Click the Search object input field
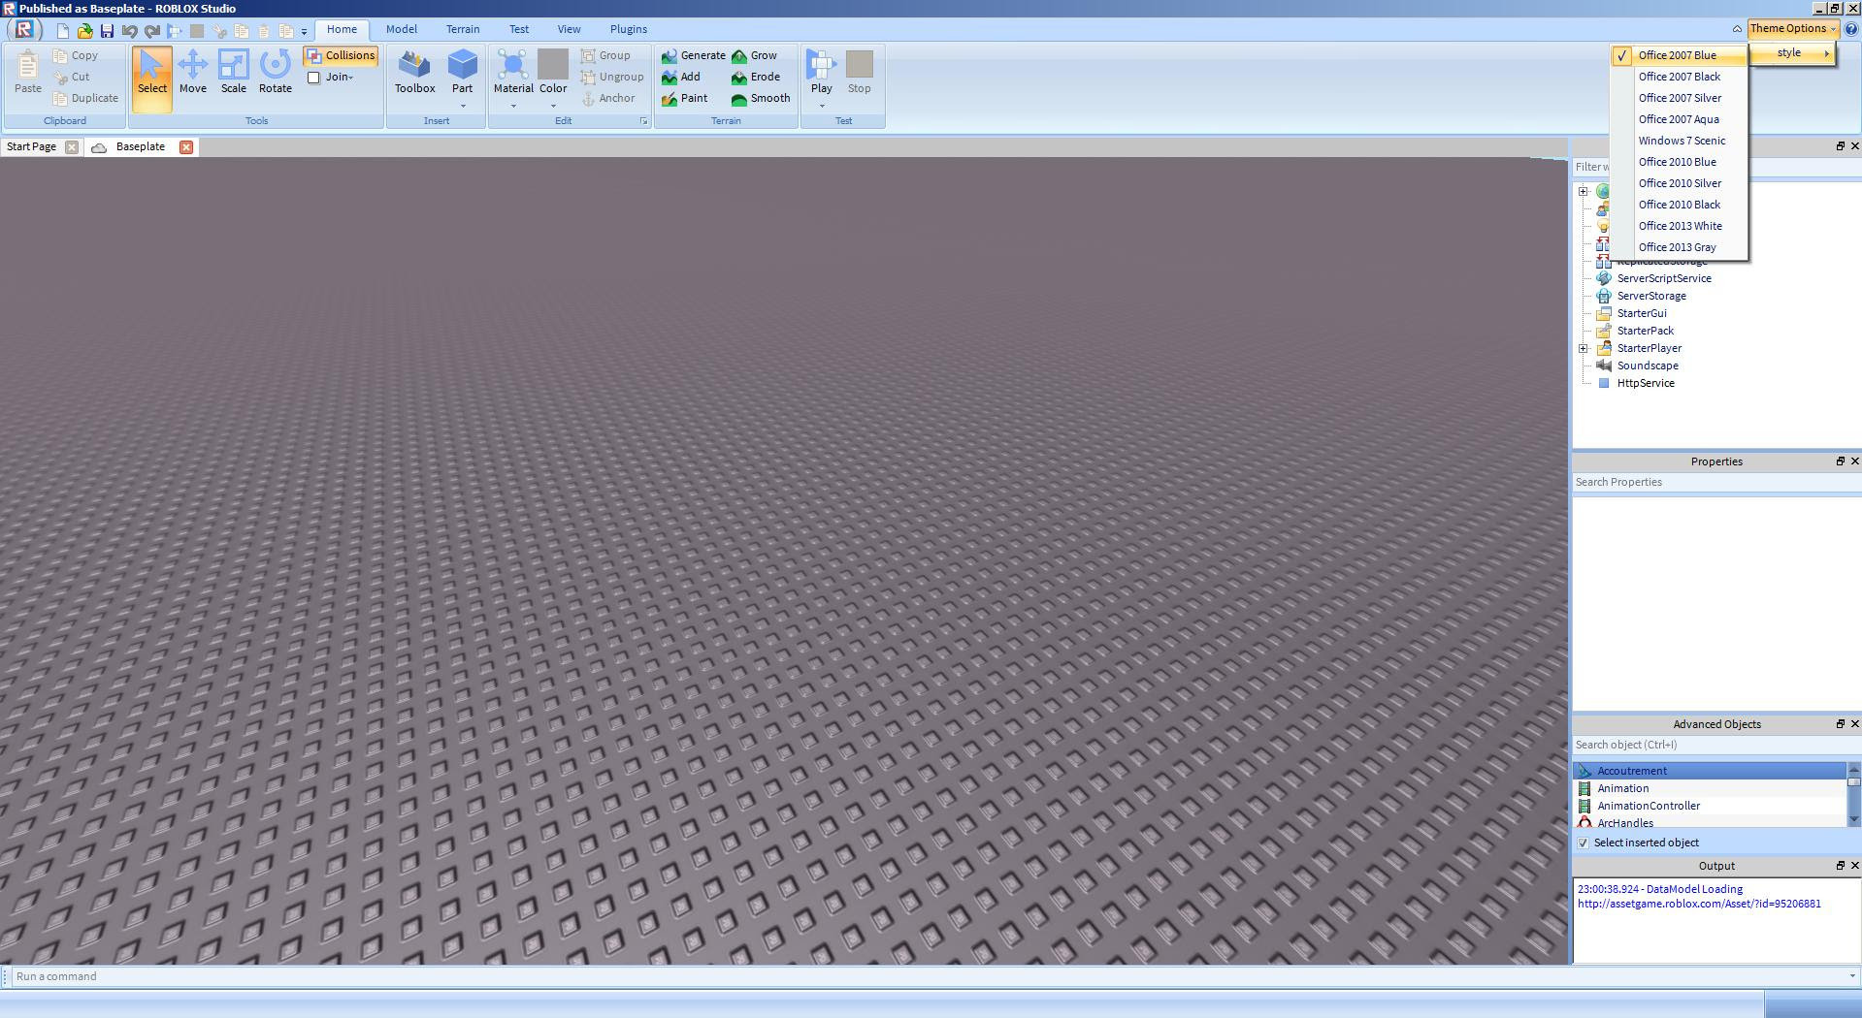This screenshot has width=1862, height=1018. point(1716,746)
